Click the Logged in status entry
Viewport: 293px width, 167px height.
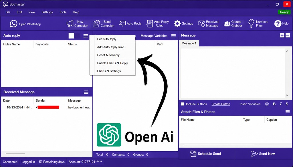[28, 162]
